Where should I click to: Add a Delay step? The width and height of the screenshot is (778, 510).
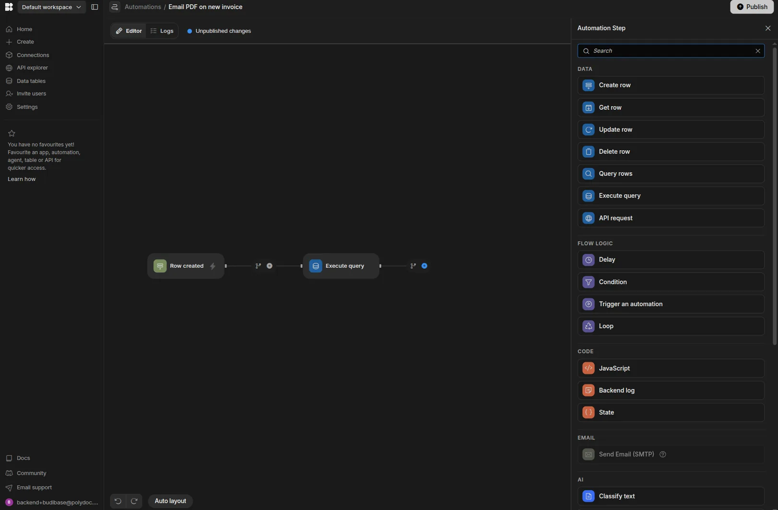coord(671,260)
